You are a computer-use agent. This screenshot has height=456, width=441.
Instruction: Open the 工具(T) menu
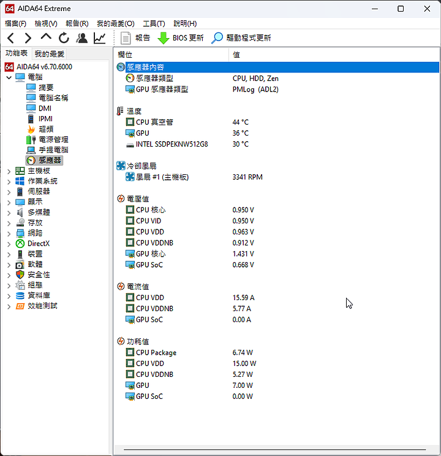[x=154, y=23]
